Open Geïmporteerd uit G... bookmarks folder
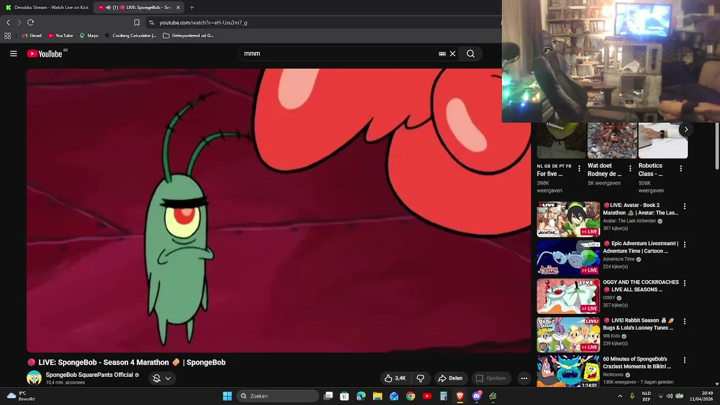720x405 pixels. [188, 35]
